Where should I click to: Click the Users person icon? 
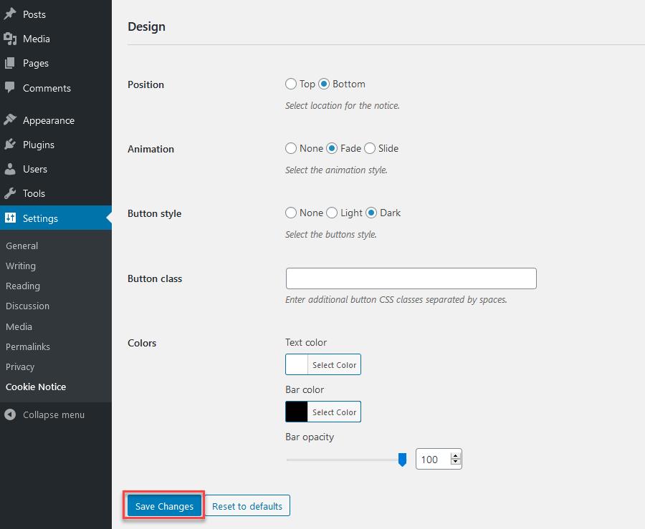point(10,169)
